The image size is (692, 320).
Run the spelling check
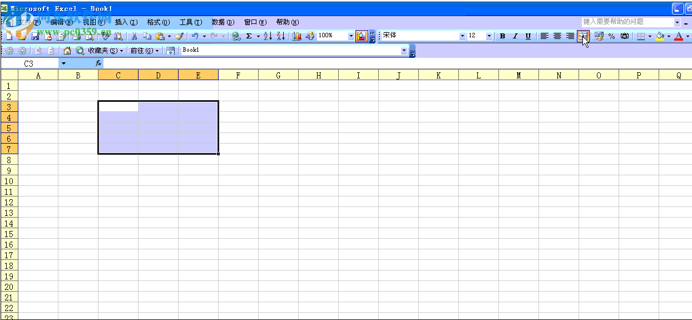(106, 36)
